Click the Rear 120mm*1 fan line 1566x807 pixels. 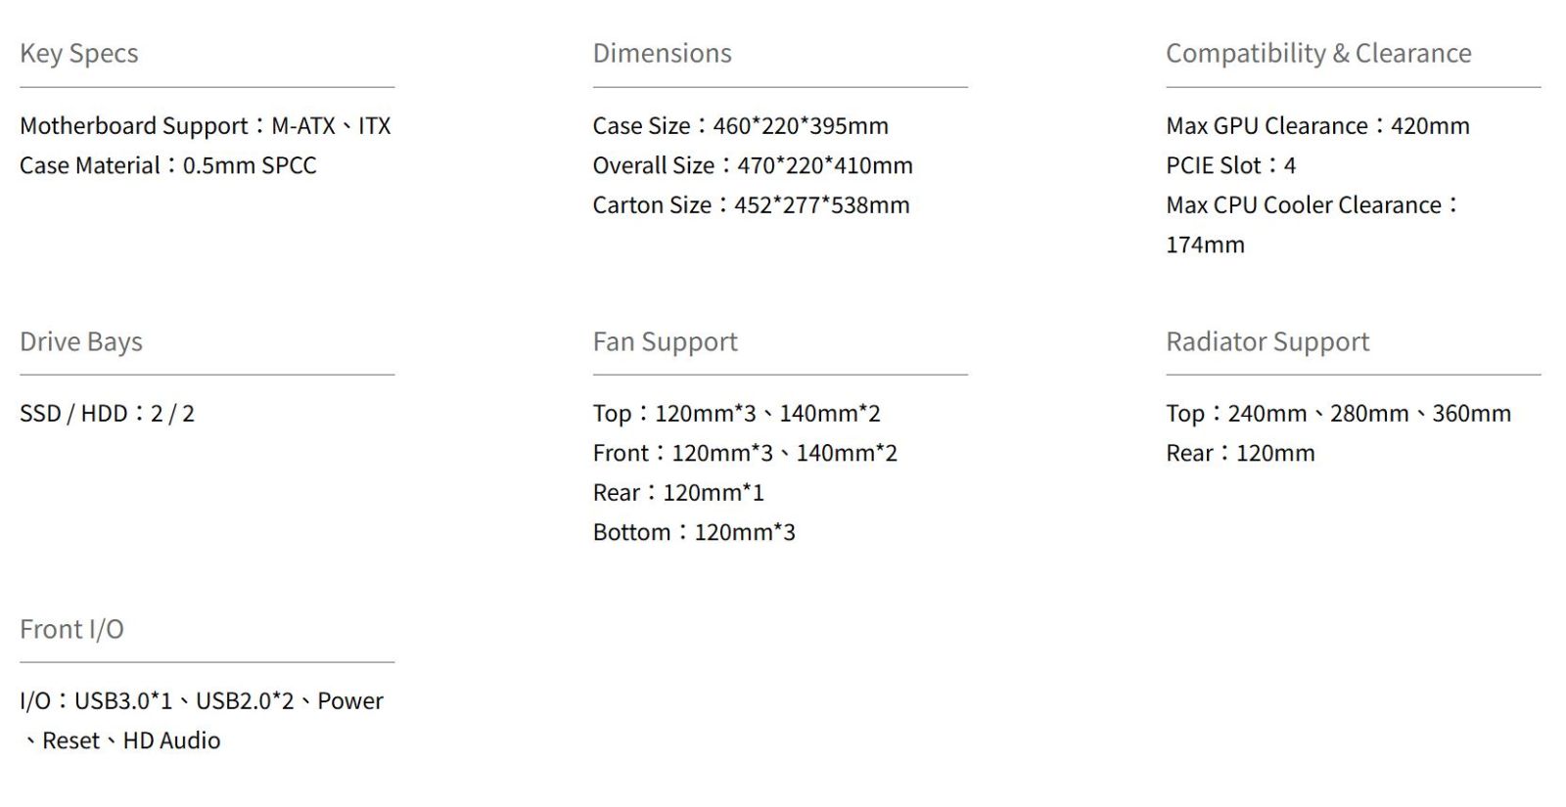tap(677, 493)
